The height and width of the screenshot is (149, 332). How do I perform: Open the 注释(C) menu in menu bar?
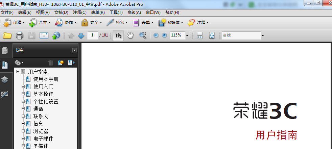[x=79, y=13]
